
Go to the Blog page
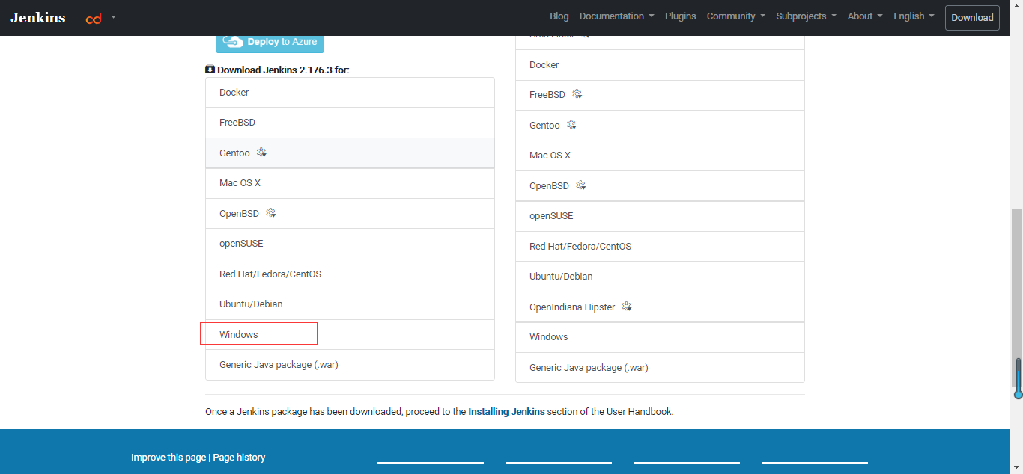(x=559, y=16)
